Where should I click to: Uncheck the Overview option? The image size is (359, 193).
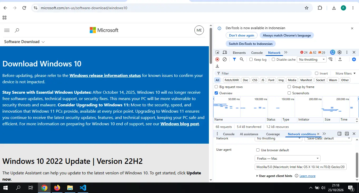tap(216, 93)
